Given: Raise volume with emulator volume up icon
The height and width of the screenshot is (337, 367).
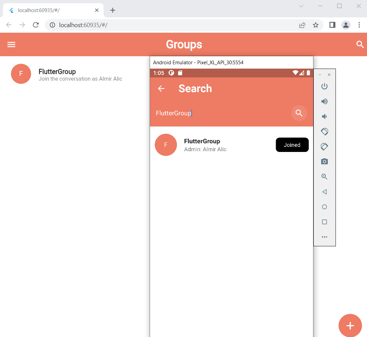Looking at the screenshot, I should click(x=324, y=101).
